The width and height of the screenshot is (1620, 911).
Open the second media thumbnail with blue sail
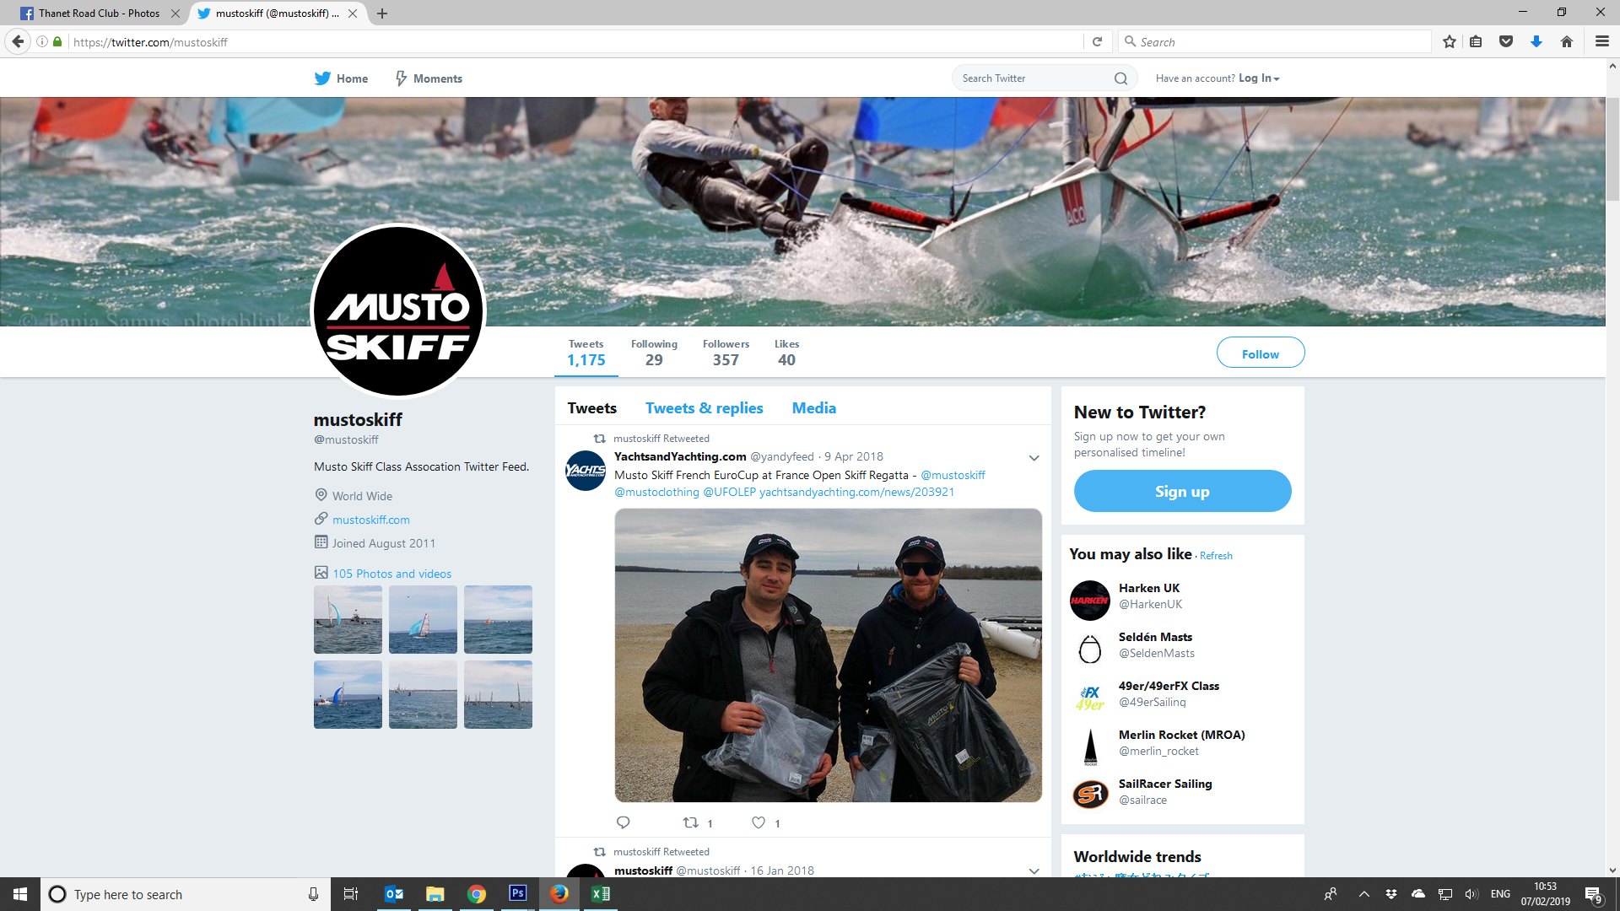click(423, 619)
